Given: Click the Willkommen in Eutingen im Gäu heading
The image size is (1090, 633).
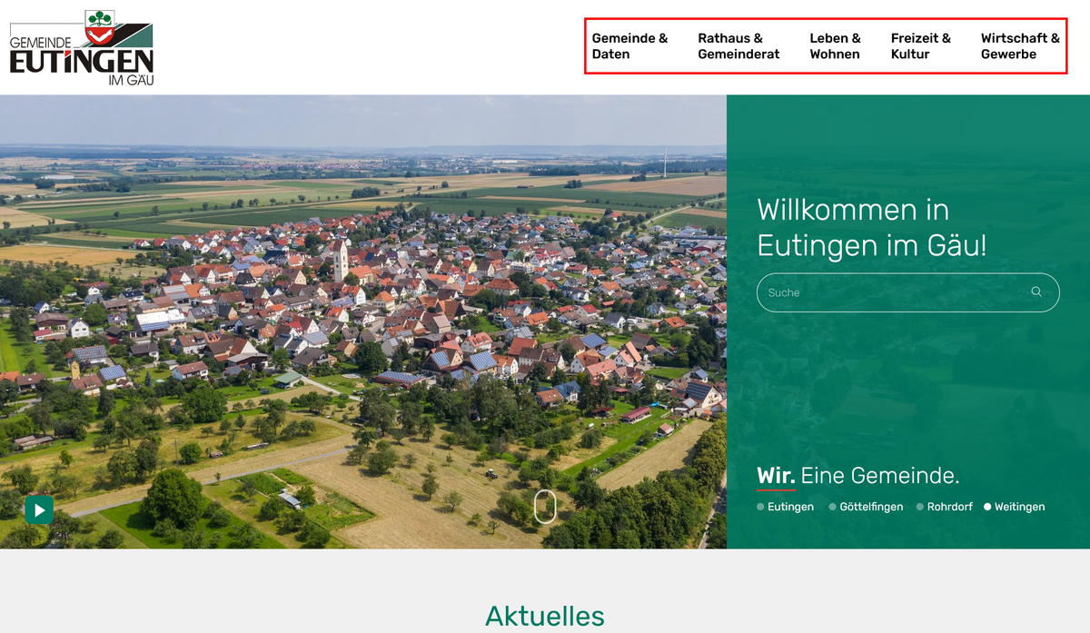Looking at the screenshot, I should pos(872,227).
